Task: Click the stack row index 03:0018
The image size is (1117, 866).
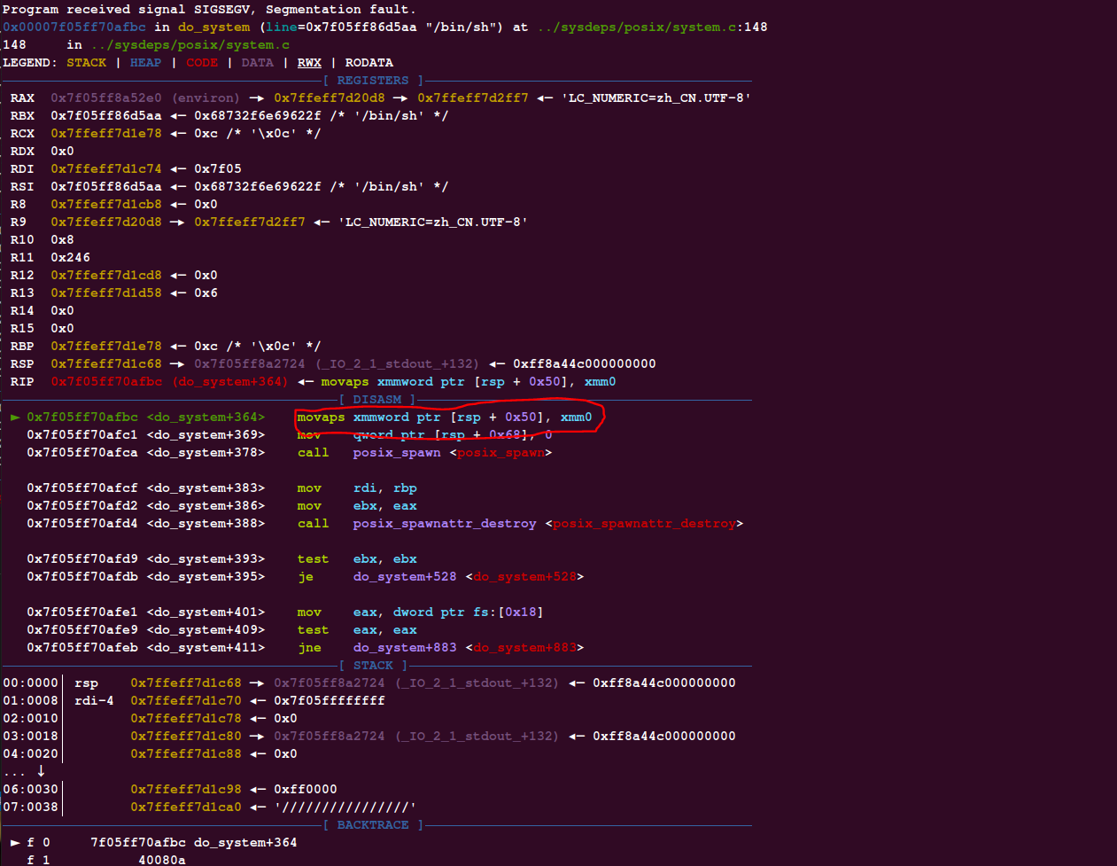Action: pos(30,737)
